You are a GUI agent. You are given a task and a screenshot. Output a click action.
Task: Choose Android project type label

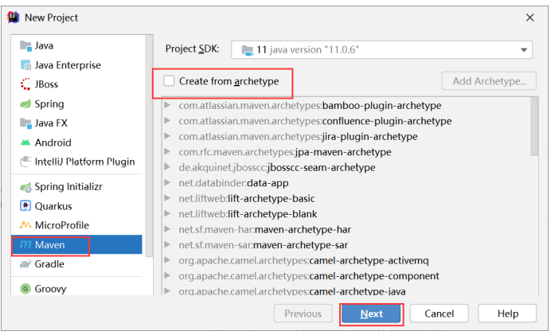(x=53, y=142)
